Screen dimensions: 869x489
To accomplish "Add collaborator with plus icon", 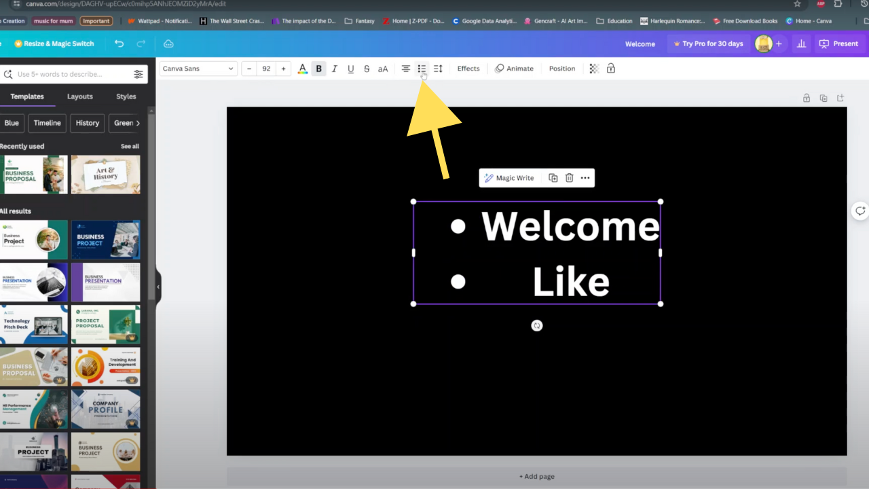I will (x=779, y=43).
